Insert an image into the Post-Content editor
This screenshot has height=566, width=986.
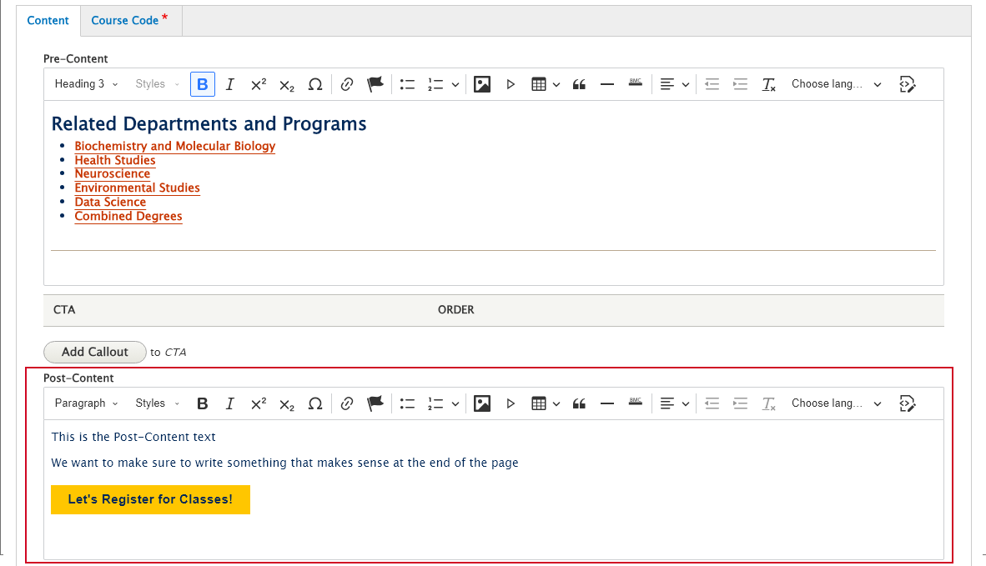click(x=481, y=403)
